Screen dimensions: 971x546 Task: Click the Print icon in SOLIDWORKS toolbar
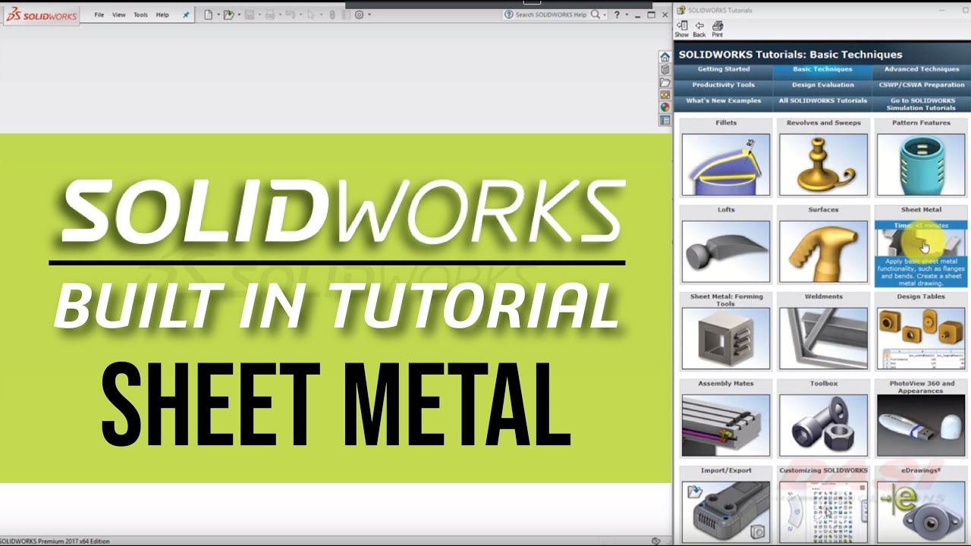click(270, 14)
